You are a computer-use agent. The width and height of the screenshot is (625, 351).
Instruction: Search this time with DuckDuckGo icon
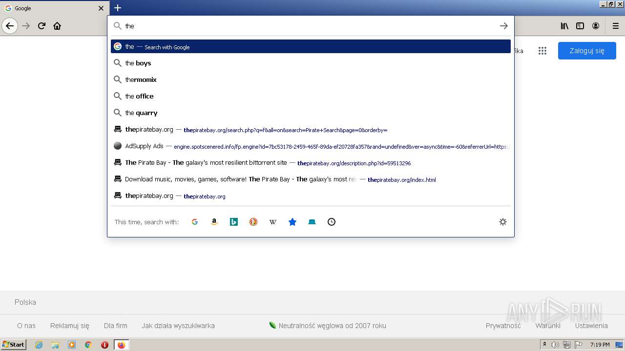click(253, 222)
